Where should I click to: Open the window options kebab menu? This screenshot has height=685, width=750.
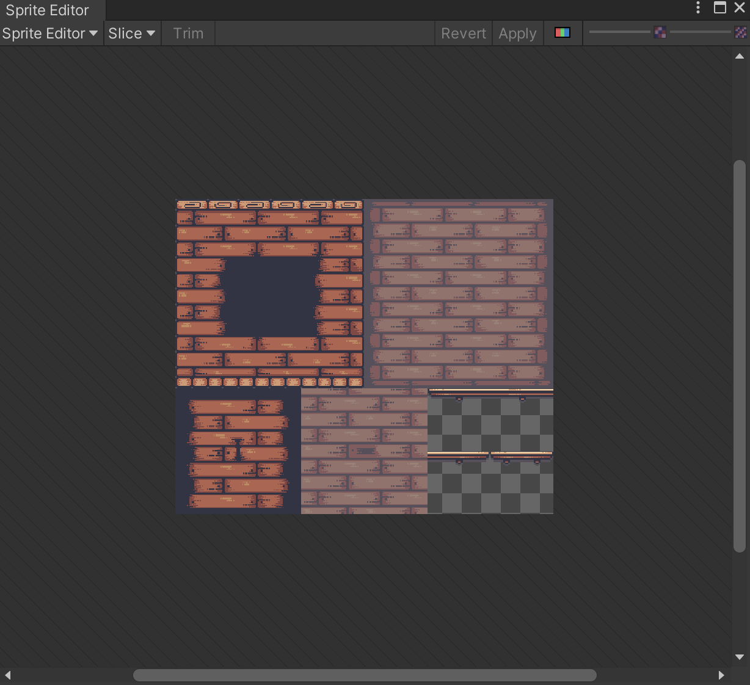(698, 7)
